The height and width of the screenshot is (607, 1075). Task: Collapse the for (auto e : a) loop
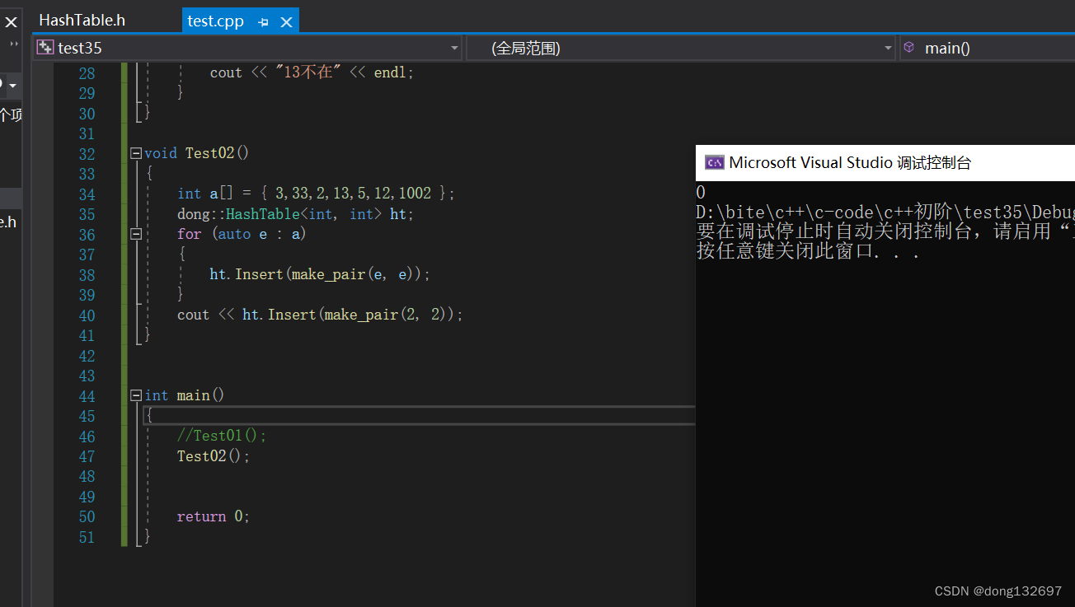[136, 234]
